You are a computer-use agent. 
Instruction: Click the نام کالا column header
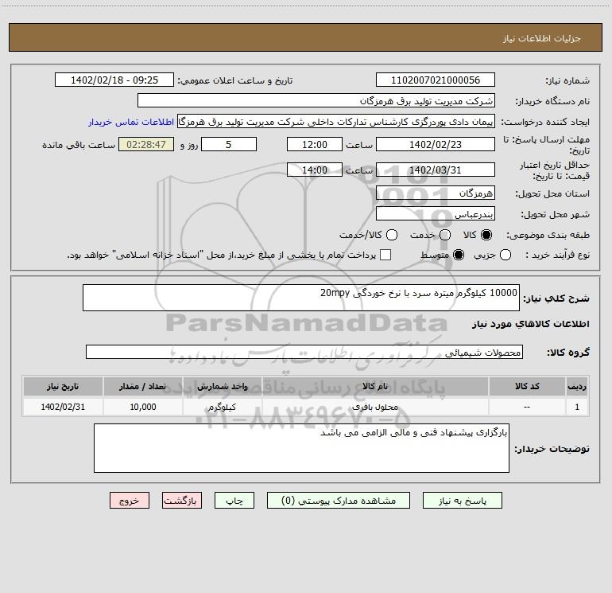click(375, 386)
